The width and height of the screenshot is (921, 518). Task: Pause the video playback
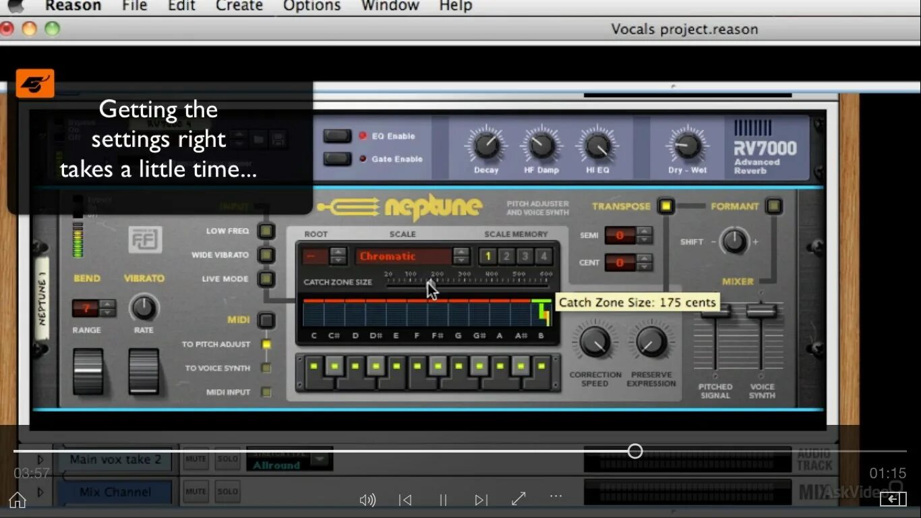443,500
